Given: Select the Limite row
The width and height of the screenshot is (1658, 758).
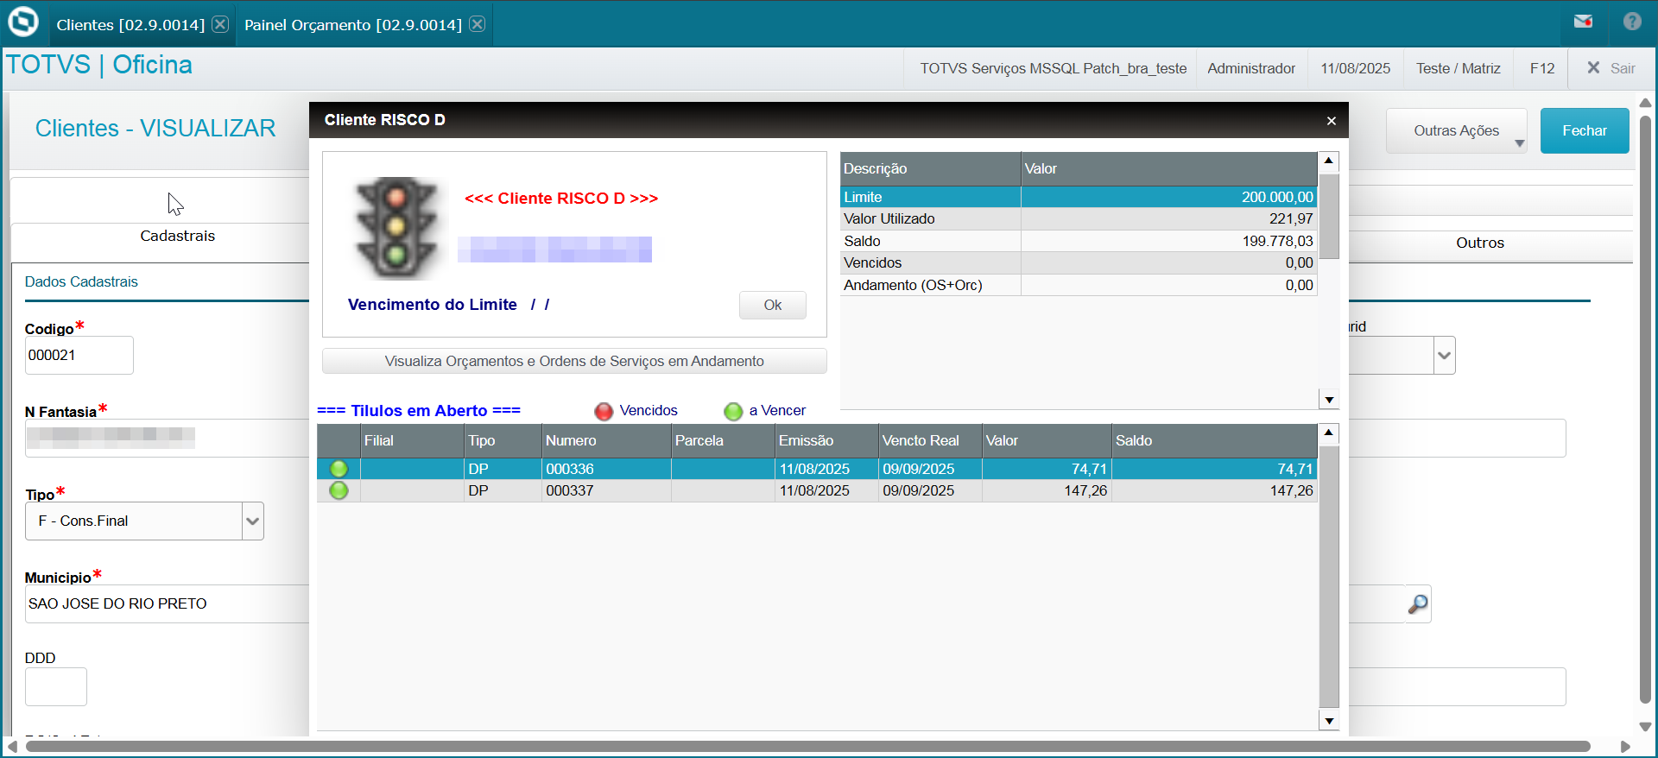Looking at the screenshot, I should [1079, 197].
